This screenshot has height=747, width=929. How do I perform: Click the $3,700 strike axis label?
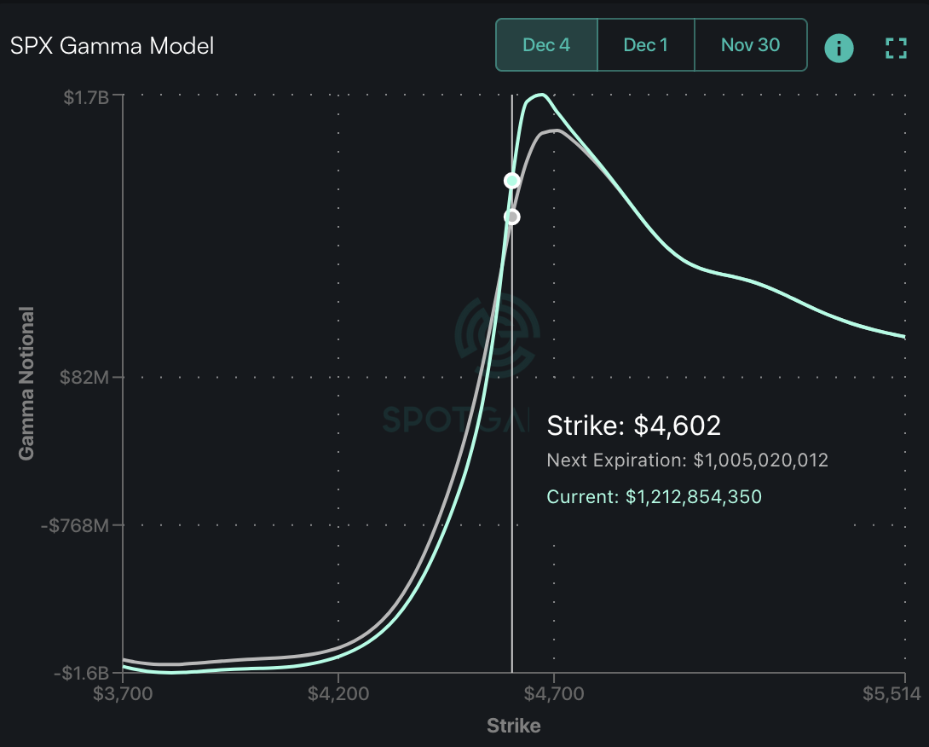click(x=123, y=693)
